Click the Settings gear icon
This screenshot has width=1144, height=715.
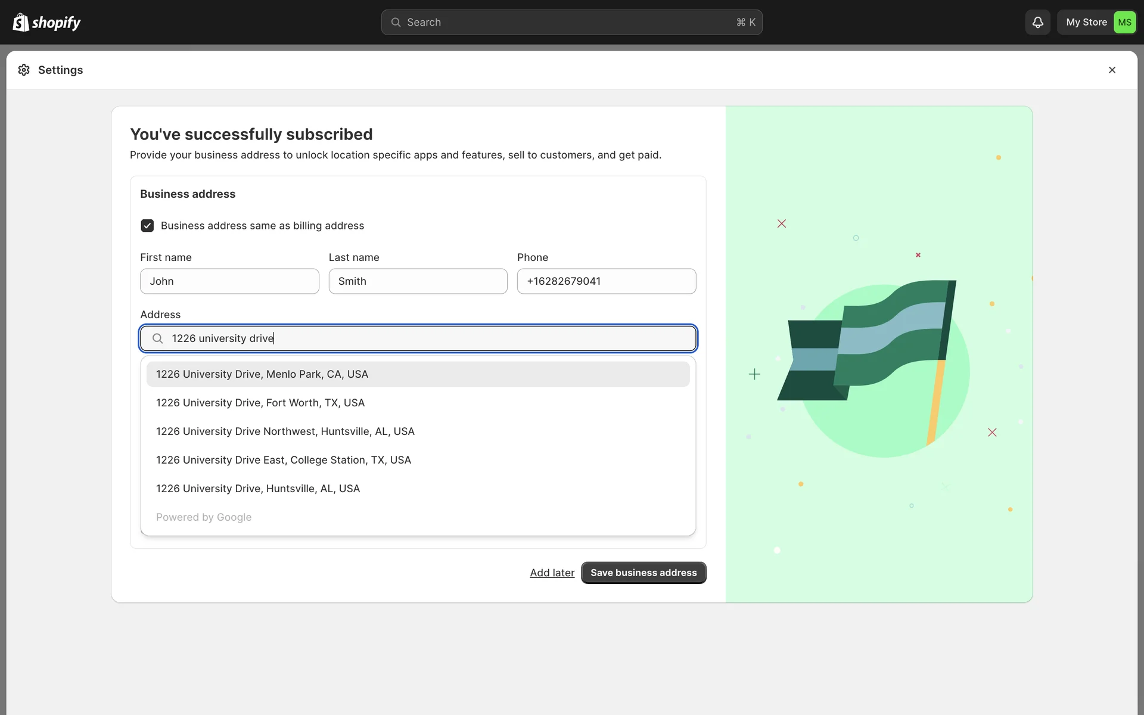coord(24,70)
